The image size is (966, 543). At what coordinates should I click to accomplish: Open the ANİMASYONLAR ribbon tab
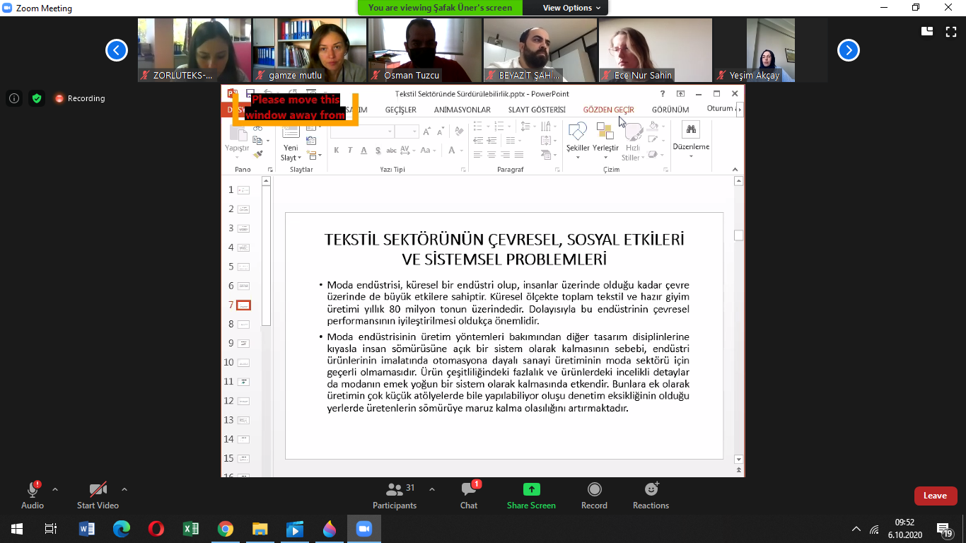(x=462, y=110)
